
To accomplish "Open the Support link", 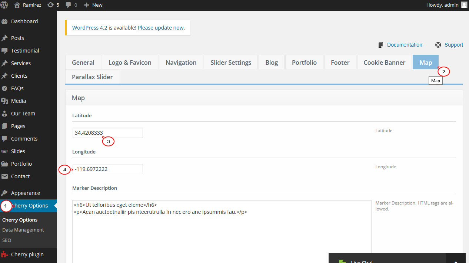I will [454, 45].
